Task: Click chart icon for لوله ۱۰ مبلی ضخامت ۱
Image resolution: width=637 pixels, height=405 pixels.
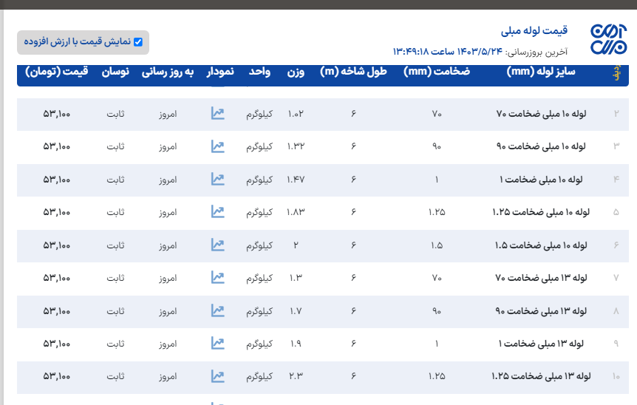Action: pyautogui.click(x=217, y=179)
